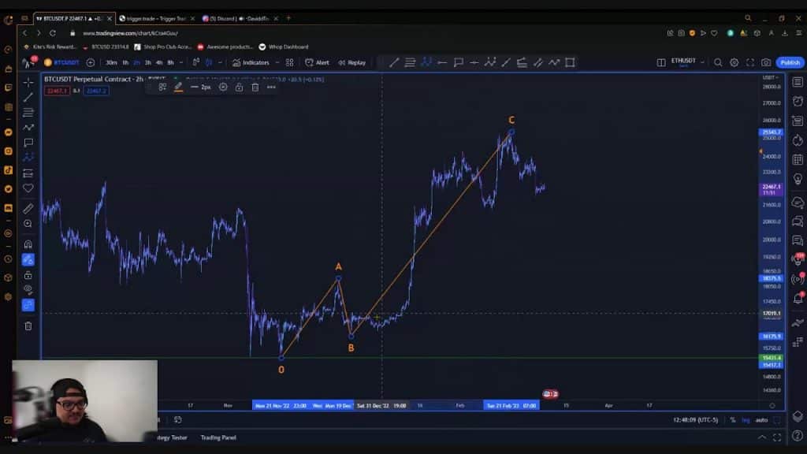Start bar Replay mode
This screenshot has width=807, height=454.
point(352,62)
